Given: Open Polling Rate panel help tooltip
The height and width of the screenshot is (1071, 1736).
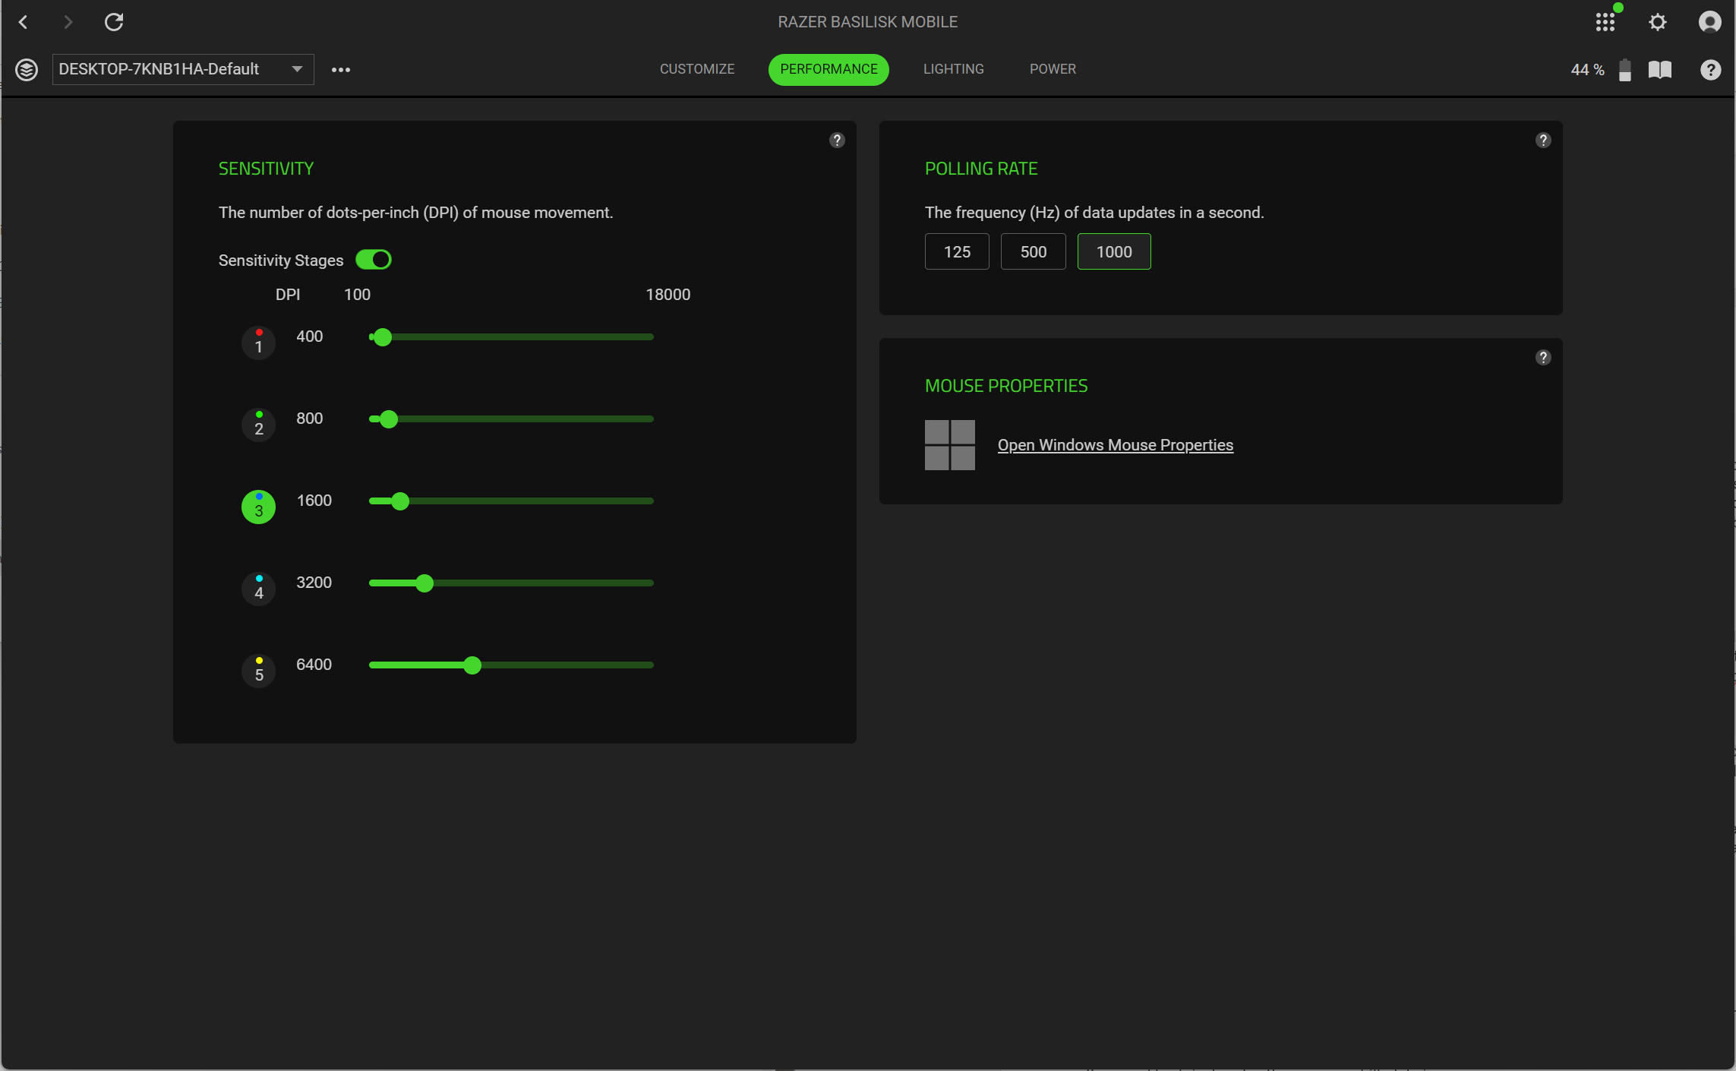Looking at the screenshot, I should coord(1543,140).
